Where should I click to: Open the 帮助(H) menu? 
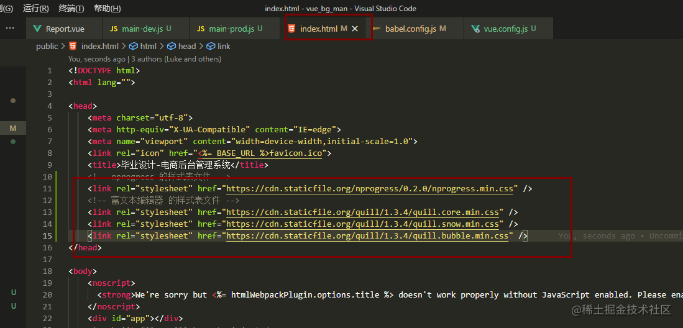(108, 9)
